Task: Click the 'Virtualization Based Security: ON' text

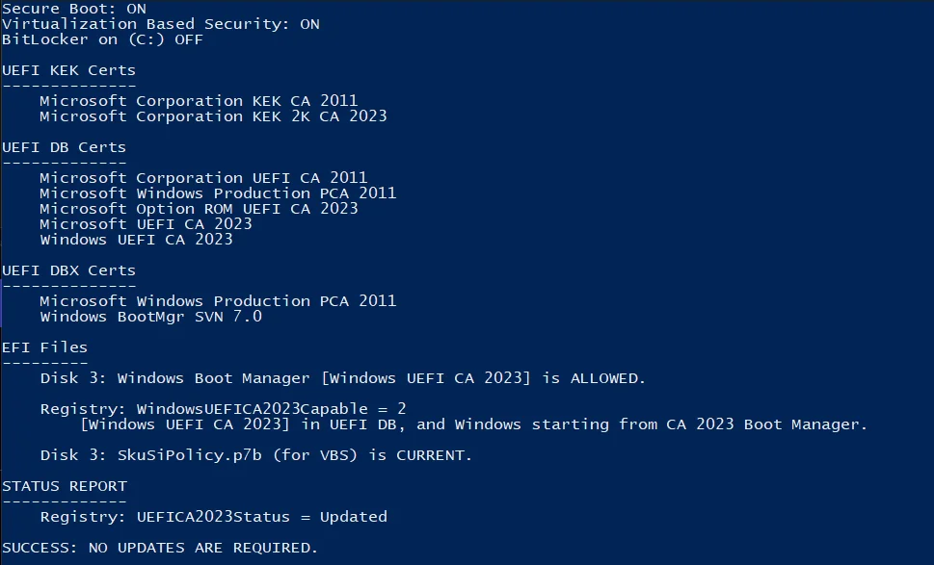Action: pyautogui.click(x=160, y=24)
